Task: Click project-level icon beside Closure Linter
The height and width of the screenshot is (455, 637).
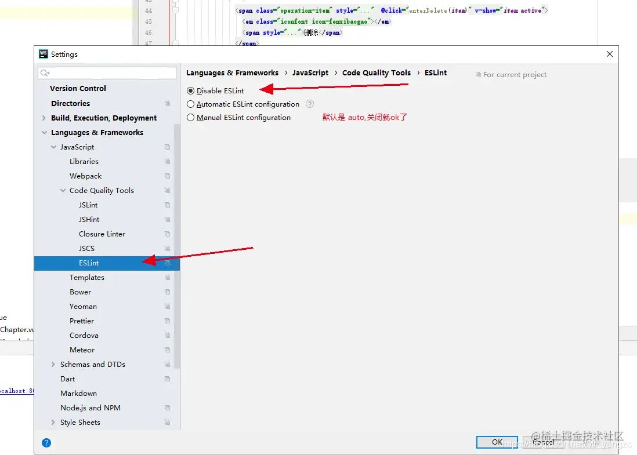Action: [x=168, y=234]
